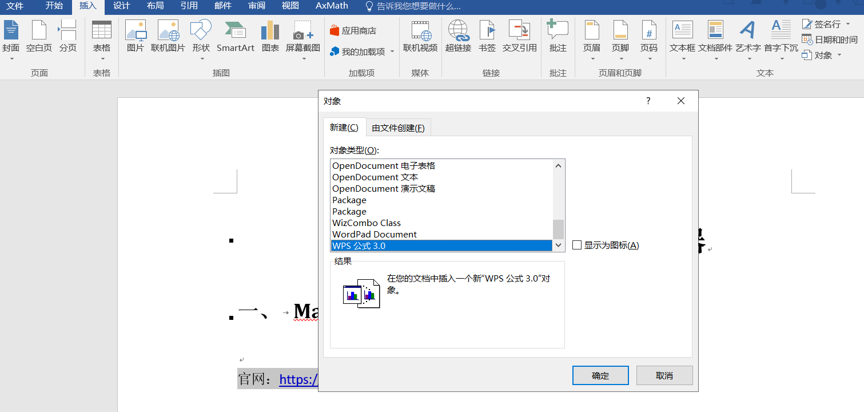Open the screenshot (屏幕截图) tool
This screenshot has width=864, height=412.
303,40
